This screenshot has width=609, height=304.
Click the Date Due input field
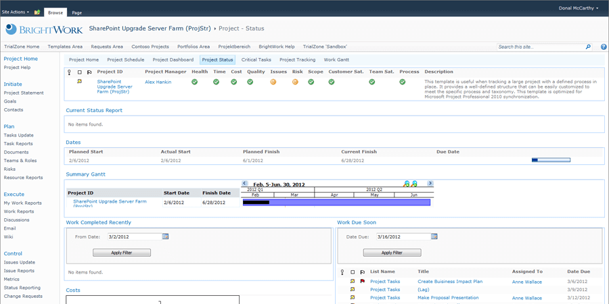pos(403,237)
